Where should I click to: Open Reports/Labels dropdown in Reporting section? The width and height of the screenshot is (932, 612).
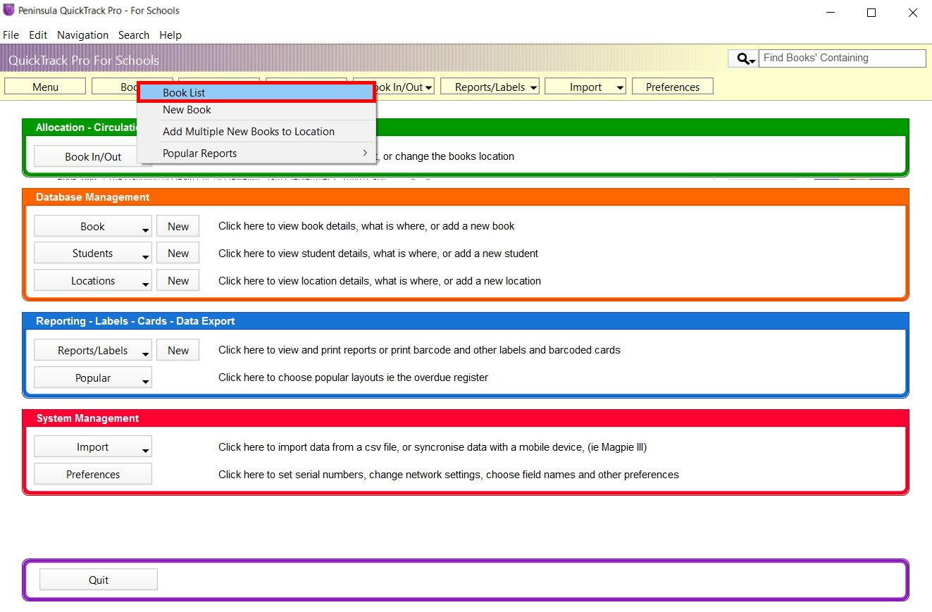93,350
